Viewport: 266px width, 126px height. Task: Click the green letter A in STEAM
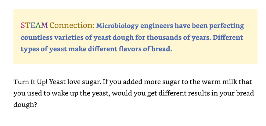pos(38,25)
